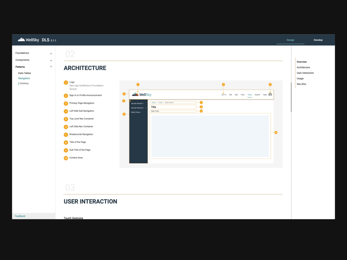Open Components in the sidebar
347x260 pixels.
(x=22, y=60)
